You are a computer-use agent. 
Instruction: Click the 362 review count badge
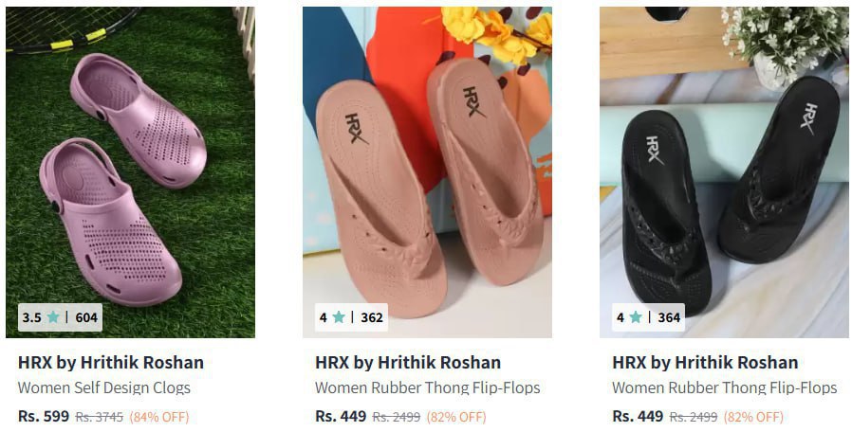coord(351,317)
